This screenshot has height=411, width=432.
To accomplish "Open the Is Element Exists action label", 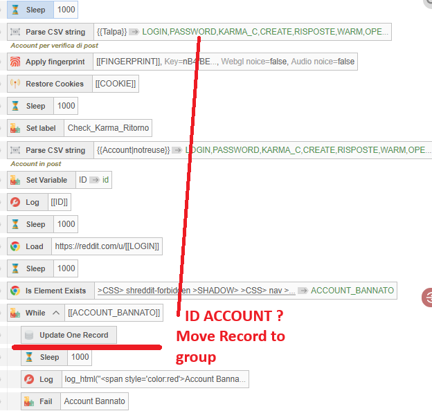I will tap(55, 291).
